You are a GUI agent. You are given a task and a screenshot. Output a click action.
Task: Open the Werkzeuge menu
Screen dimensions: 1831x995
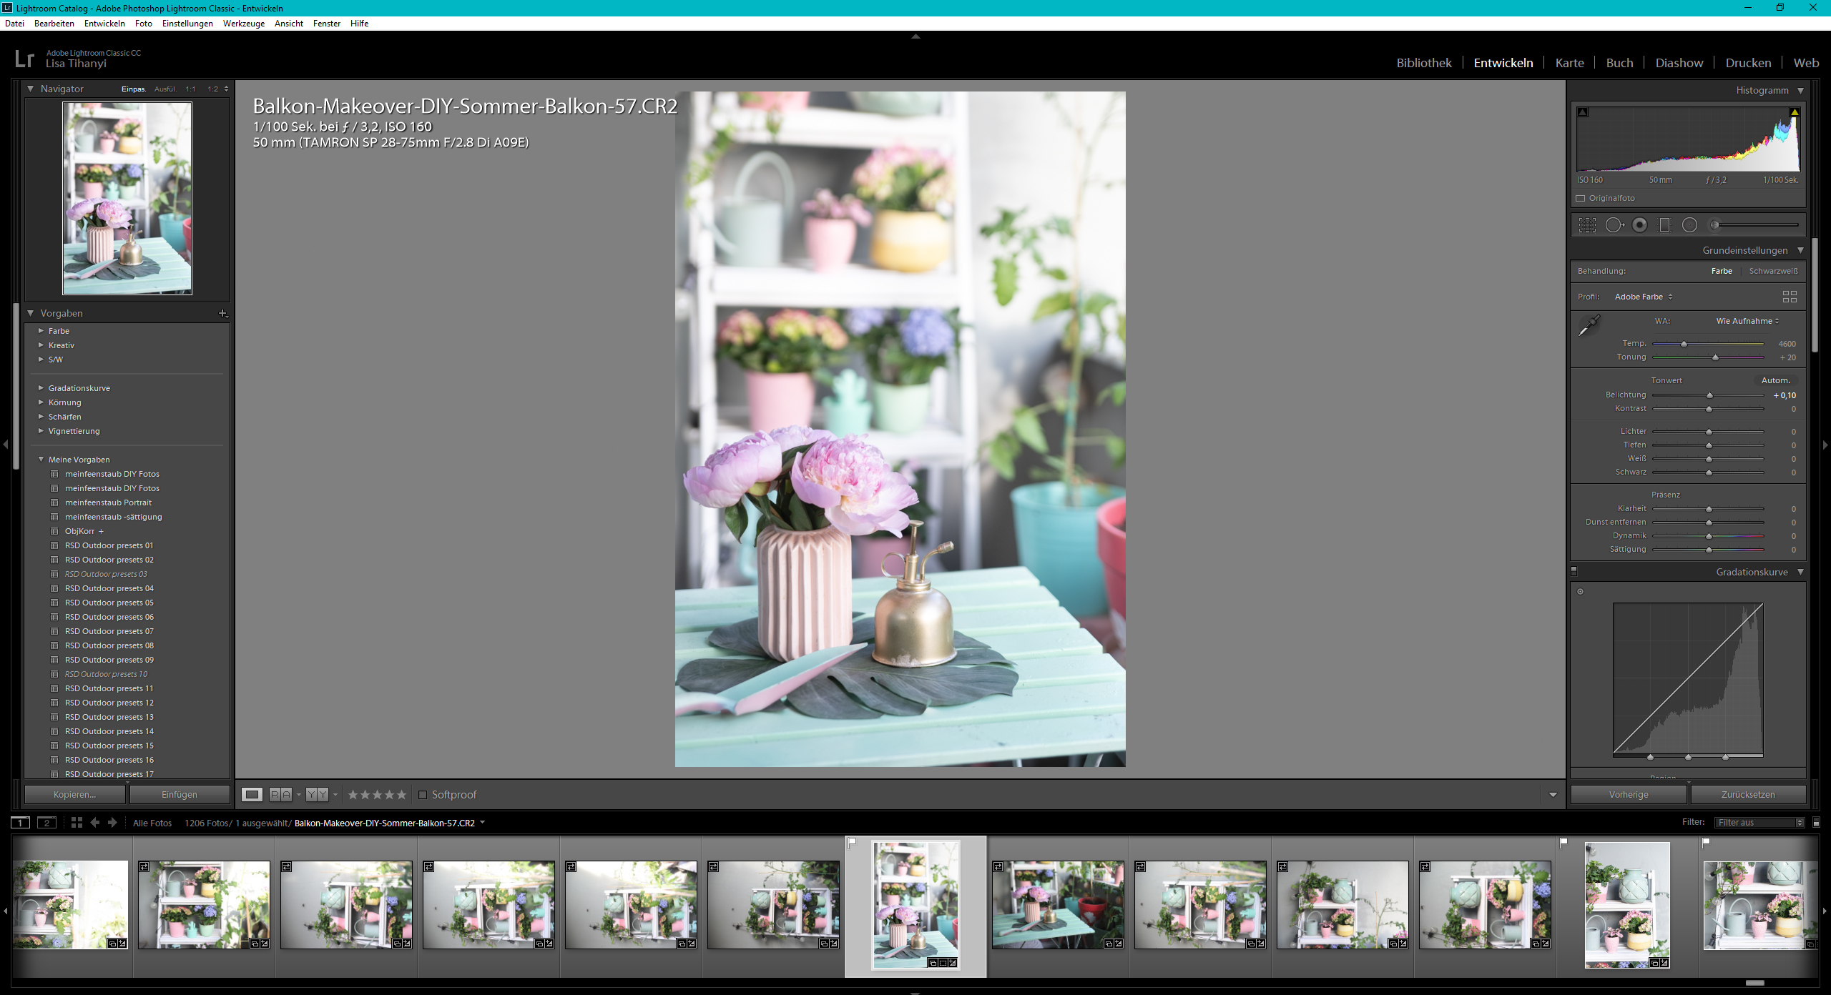point(243,24)
